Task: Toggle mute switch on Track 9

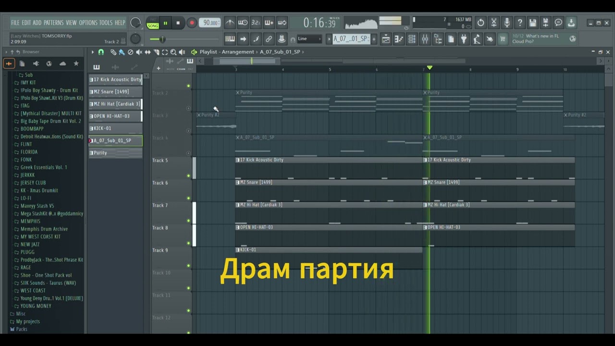Action: pos(188,266)
